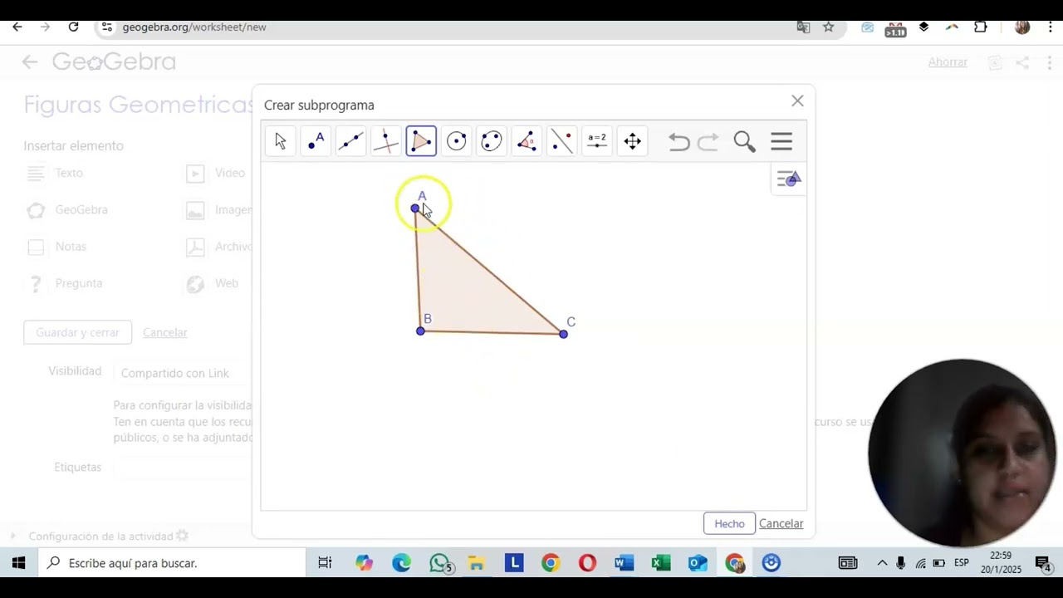Open the applet hamburger menu
1063x598 pixels.
781,141
